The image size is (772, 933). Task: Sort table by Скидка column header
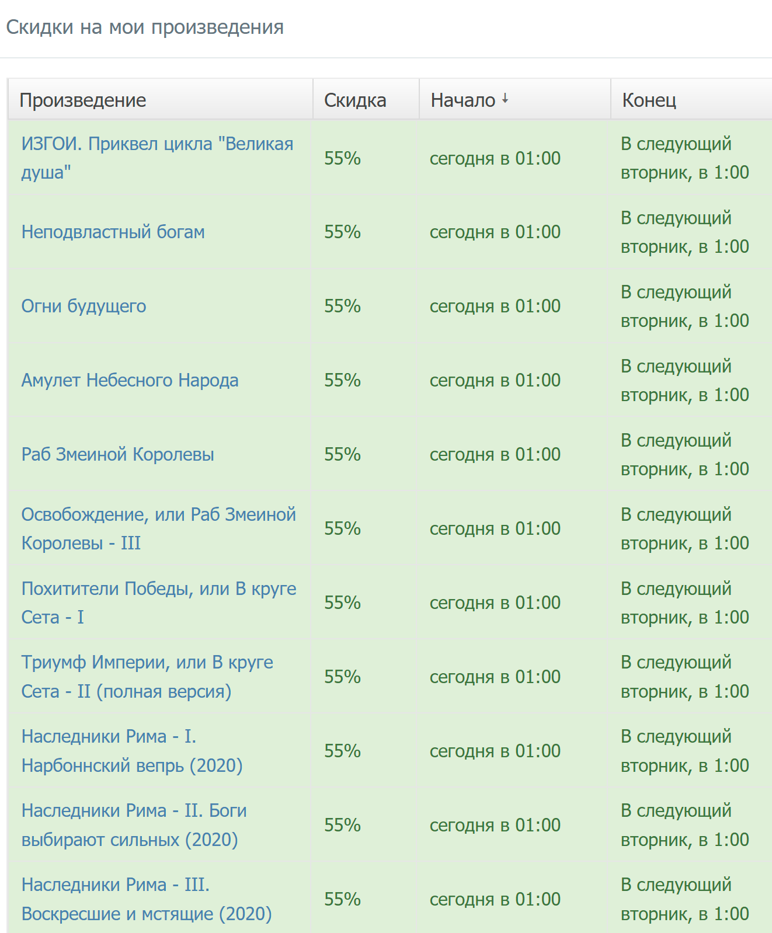355,100
